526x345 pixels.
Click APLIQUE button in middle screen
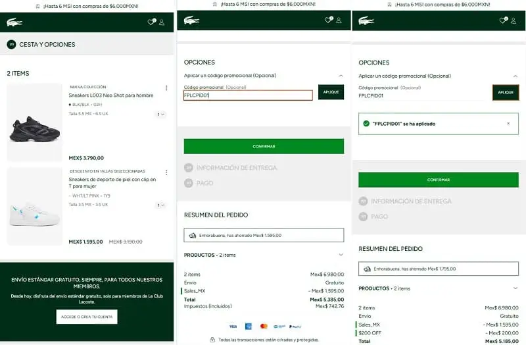(x=331, y=92)
